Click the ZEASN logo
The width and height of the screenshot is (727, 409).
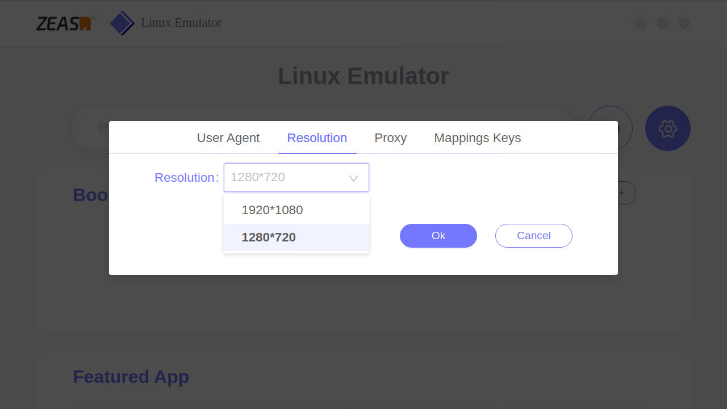(x=66, y=23)
